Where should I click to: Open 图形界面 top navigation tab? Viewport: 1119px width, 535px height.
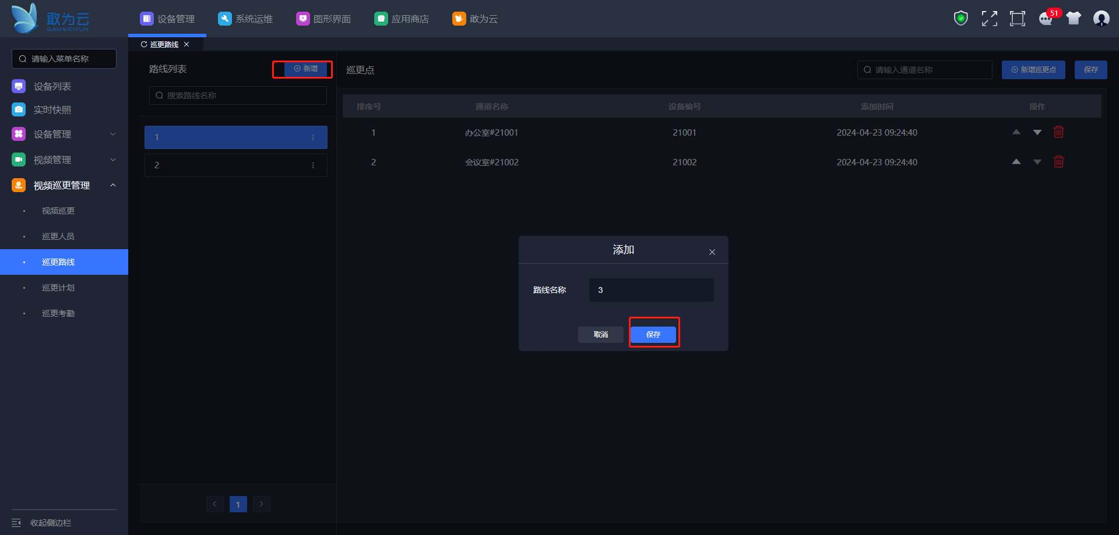pyautogui.click(x=323, y=19)
